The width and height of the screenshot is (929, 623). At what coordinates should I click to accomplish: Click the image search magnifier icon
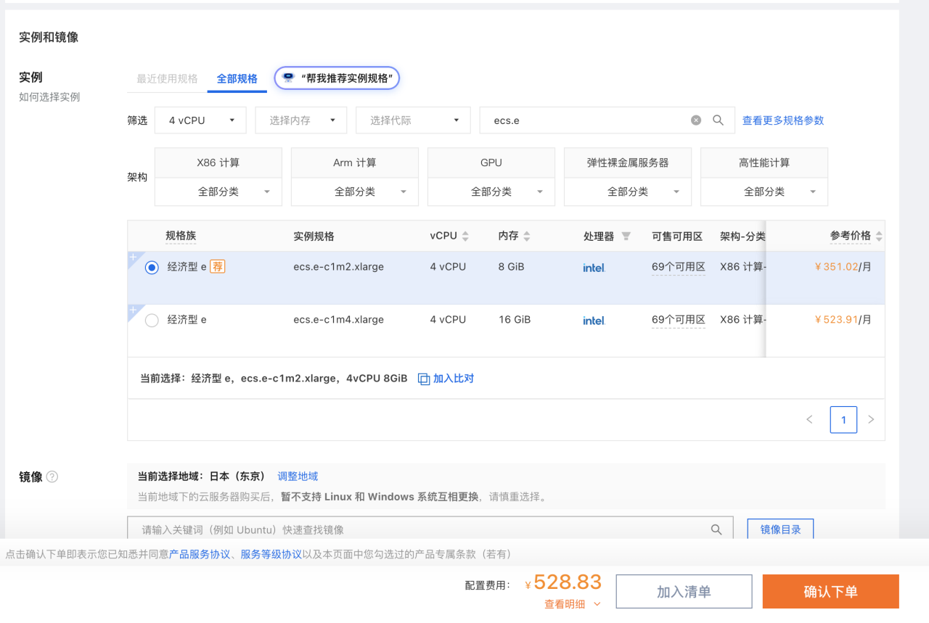click(716, 529)
